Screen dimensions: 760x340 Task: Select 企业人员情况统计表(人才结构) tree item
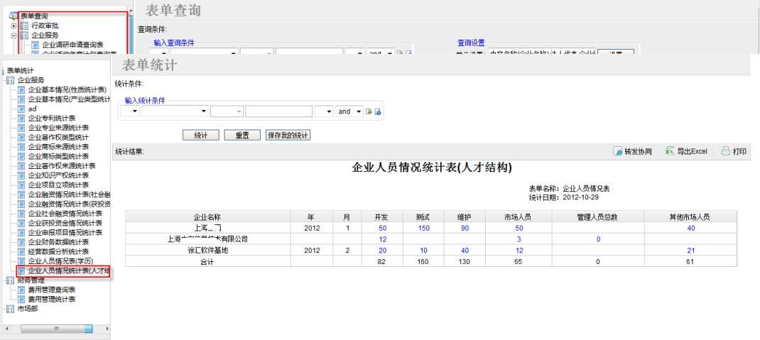point(69,270)
